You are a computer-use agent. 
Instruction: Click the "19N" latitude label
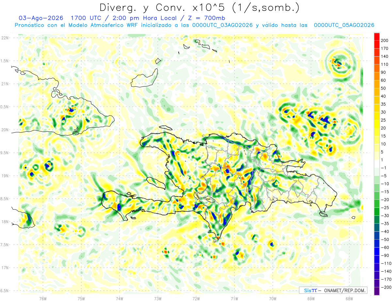click(5, 176)
